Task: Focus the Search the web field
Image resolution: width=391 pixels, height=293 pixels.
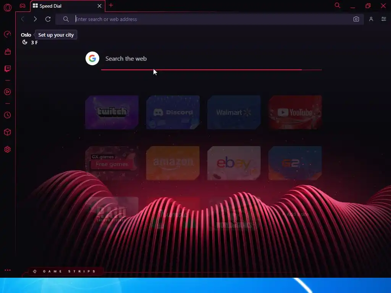Action: point(211,59)
